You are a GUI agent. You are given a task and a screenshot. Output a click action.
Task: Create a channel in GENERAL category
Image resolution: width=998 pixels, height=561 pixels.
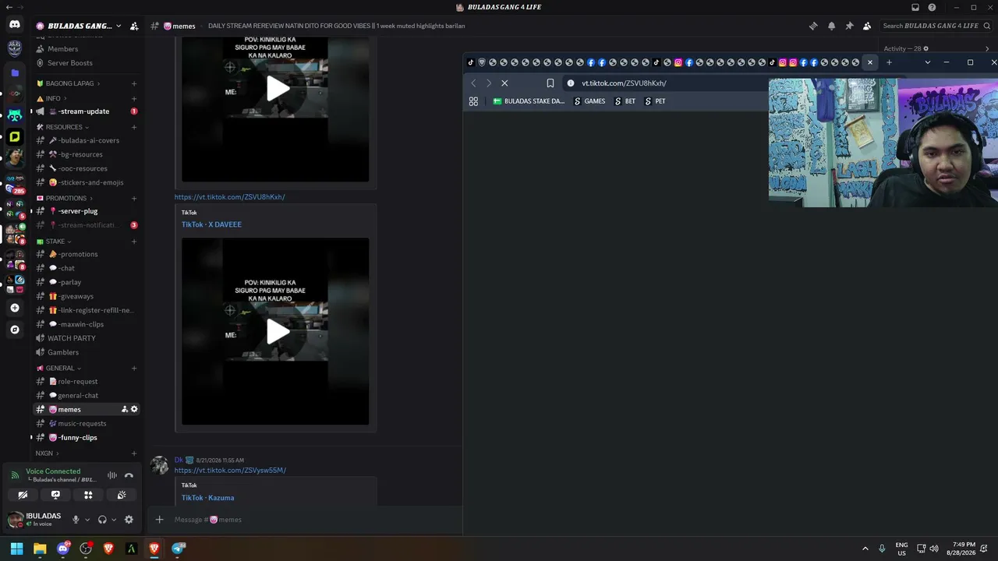[134, 369]
